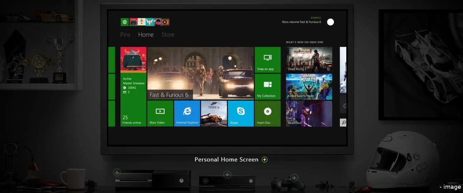Open the Fast & Furious 6 hero tile
Image resolution: width=463 pixels, height=193 pixels.
coord(201,74)
